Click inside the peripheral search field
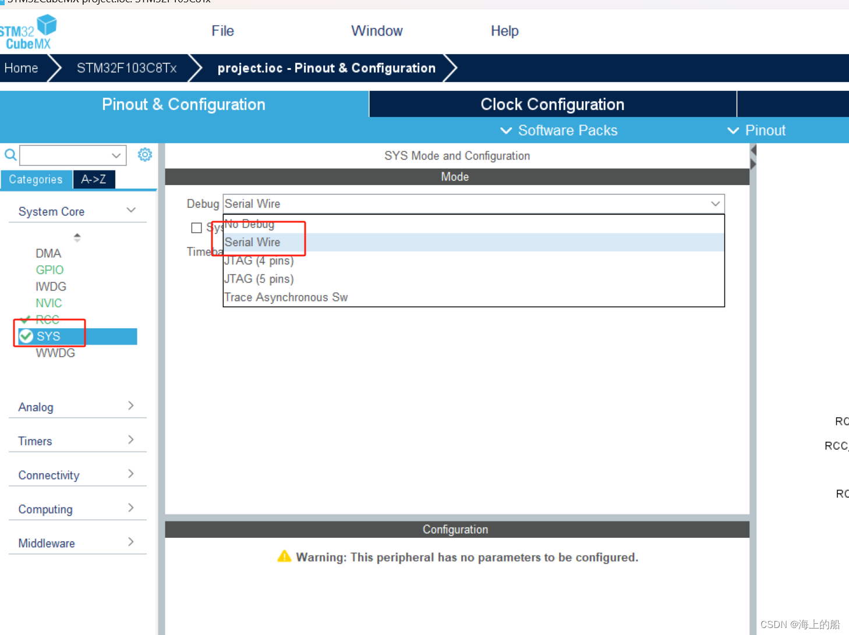This screenshot has height=635, width=849. pos(65,155)
